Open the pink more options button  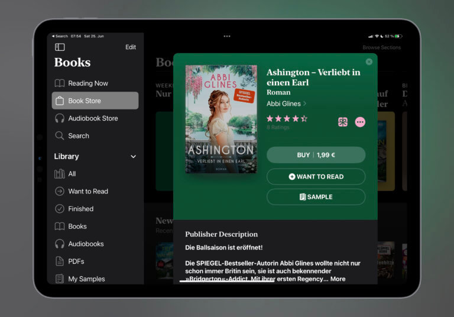360,122
